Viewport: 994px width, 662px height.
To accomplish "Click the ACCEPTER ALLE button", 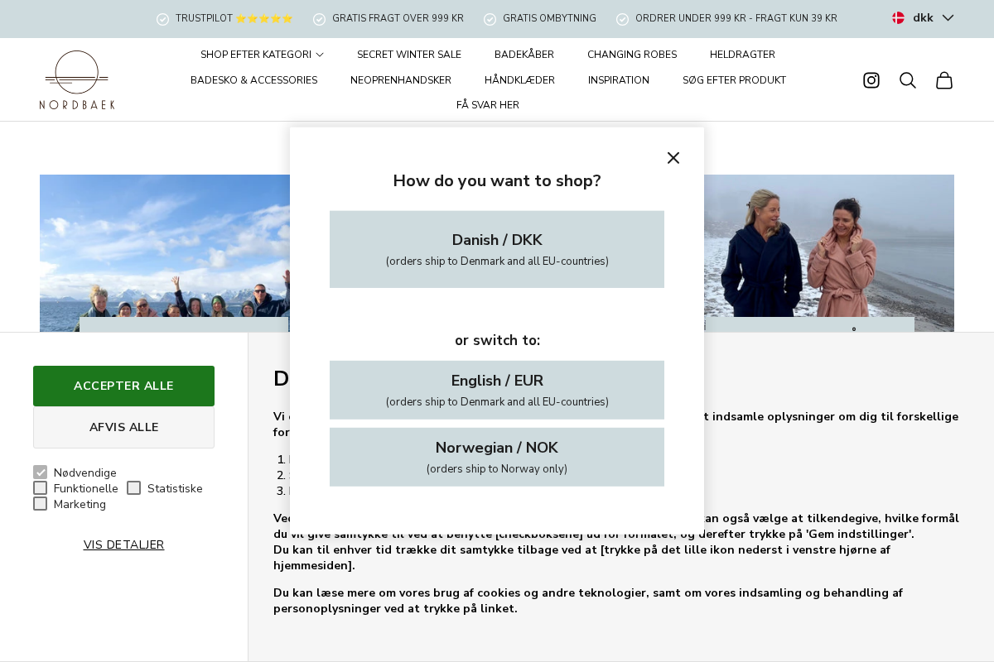I will pyautogui.click(x=123, y=386).
